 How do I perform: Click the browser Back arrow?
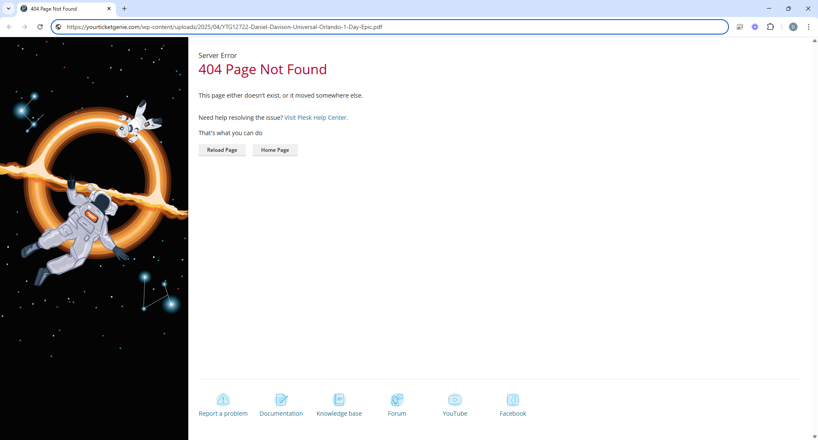tap(9, 27)
